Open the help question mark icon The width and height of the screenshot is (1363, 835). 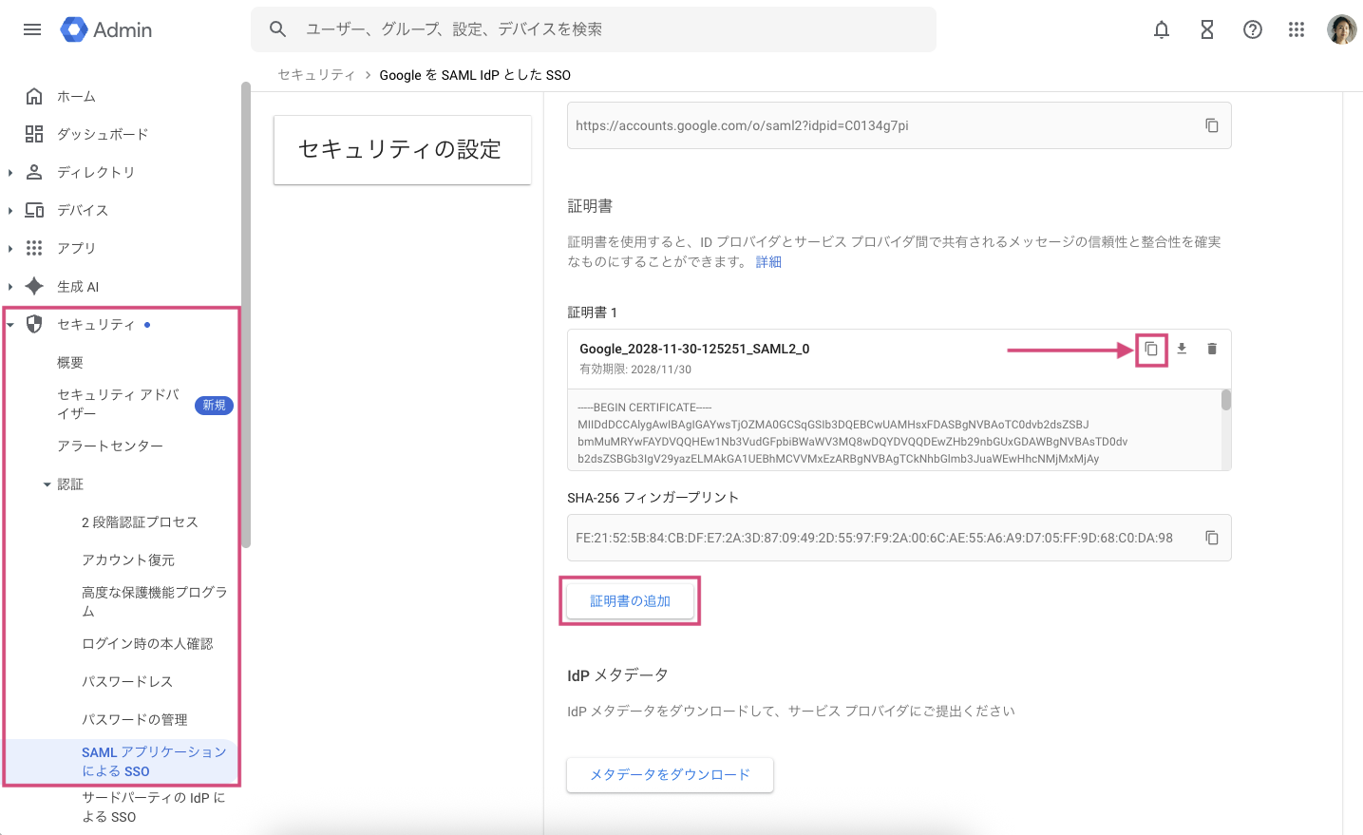[x=1252, y=29]
